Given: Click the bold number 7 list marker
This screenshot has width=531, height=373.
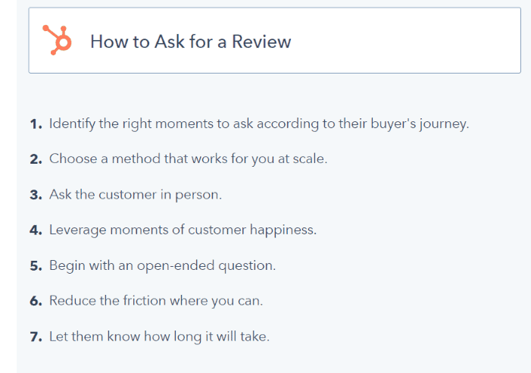Looking at the screenshot, I should (36, 337).
